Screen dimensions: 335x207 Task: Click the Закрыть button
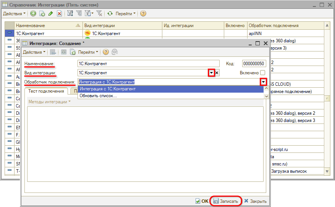255,201
